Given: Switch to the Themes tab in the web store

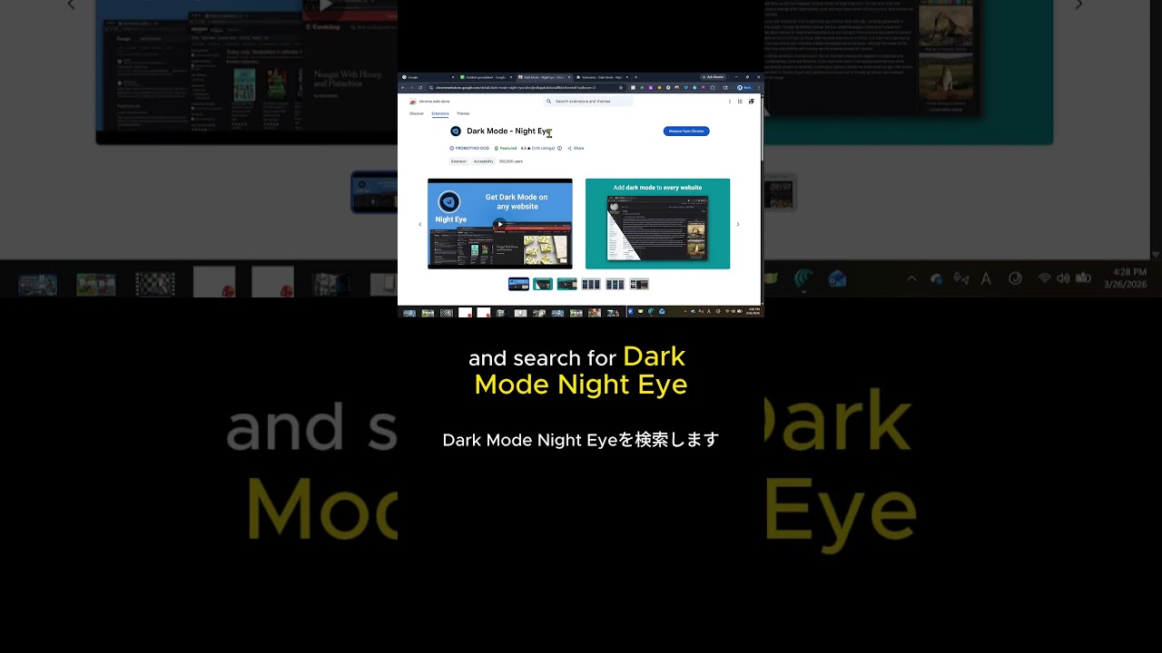Looking at the screenshot, I should click(x=463, y=114).
